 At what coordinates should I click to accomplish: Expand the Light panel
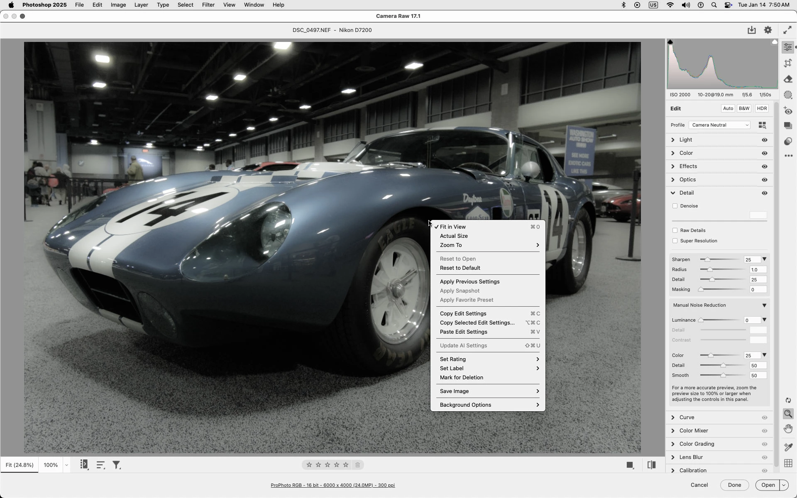tap(685, 140)
